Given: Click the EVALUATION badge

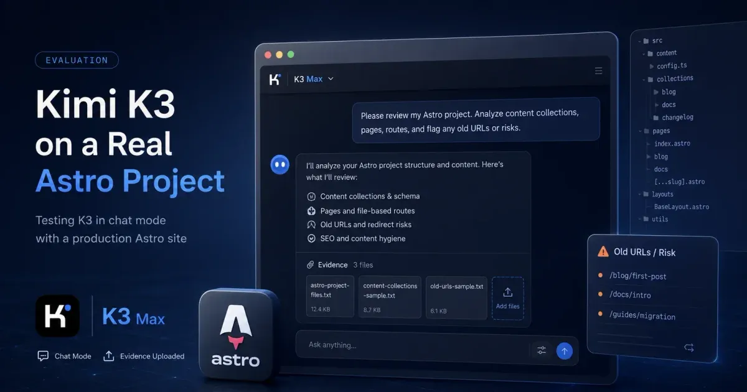Looking at the screenshot, I should click(x=77, y=60).
